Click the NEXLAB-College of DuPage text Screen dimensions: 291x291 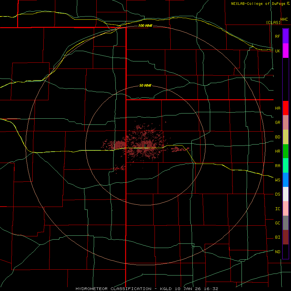pos(258,4)
